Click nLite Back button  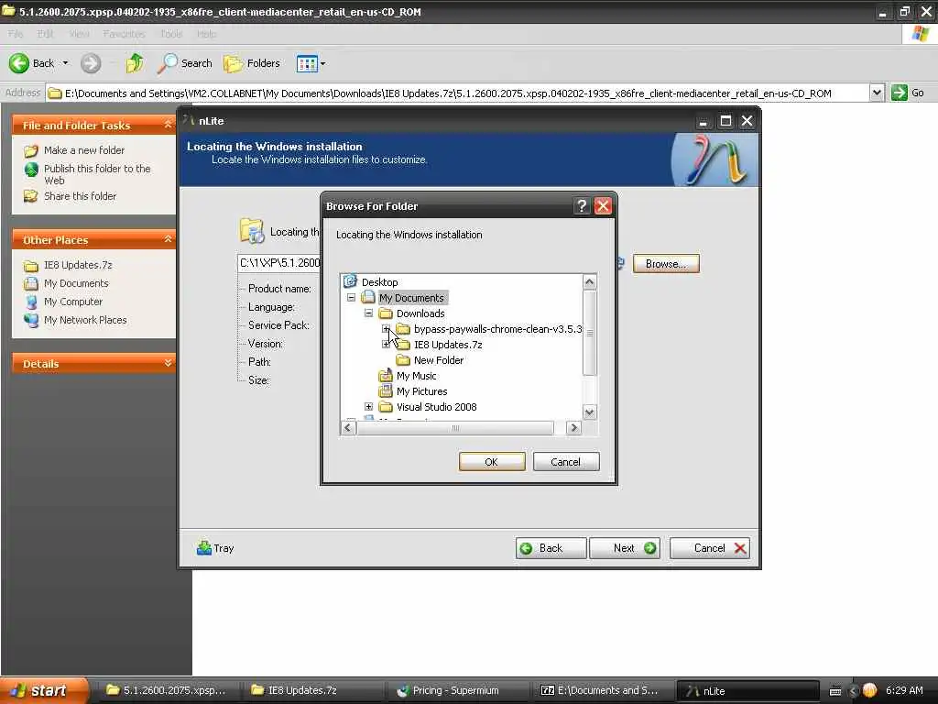point(551,548)
